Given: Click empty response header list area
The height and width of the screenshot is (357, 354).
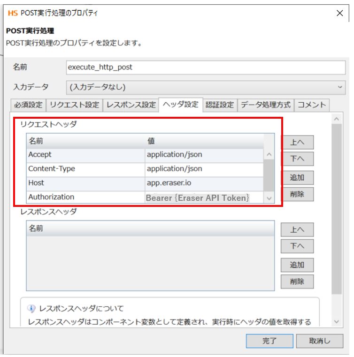Looking at the screenshot, I should [x=150, y=263].
